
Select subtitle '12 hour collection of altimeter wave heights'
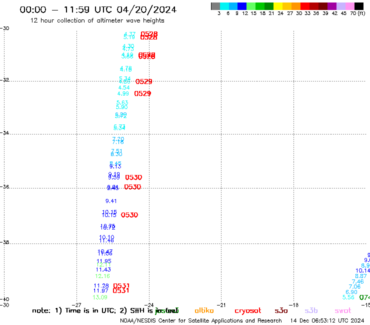(97, 20)
